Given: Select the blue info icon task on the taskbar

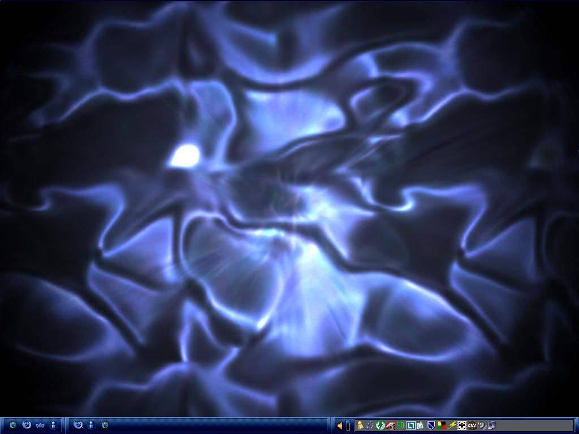Looking at the screenshot, I should pos(91,425).
